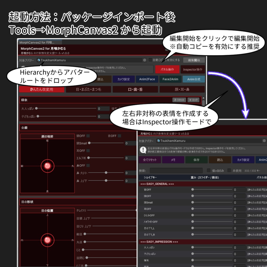Click the Face2Anim button

pos(170,79)
